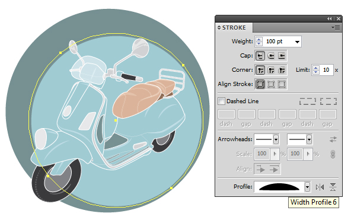This screenshot has width=351, height=223.
Task: Collapse the Stroke panel with double arrows
Action: click(329, 19)
